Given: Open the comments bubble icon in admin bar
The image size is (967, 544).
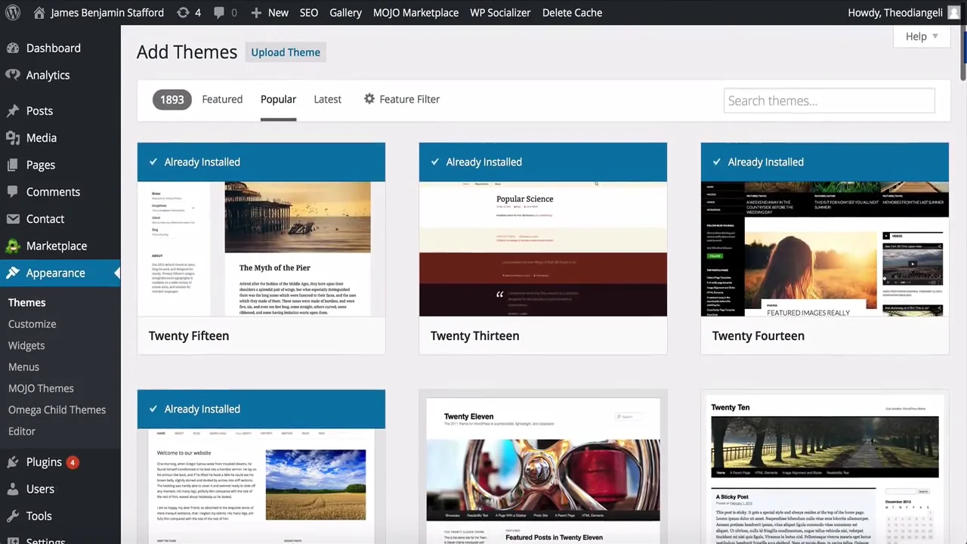Looking at the screenshot, I should click(219, 13).
